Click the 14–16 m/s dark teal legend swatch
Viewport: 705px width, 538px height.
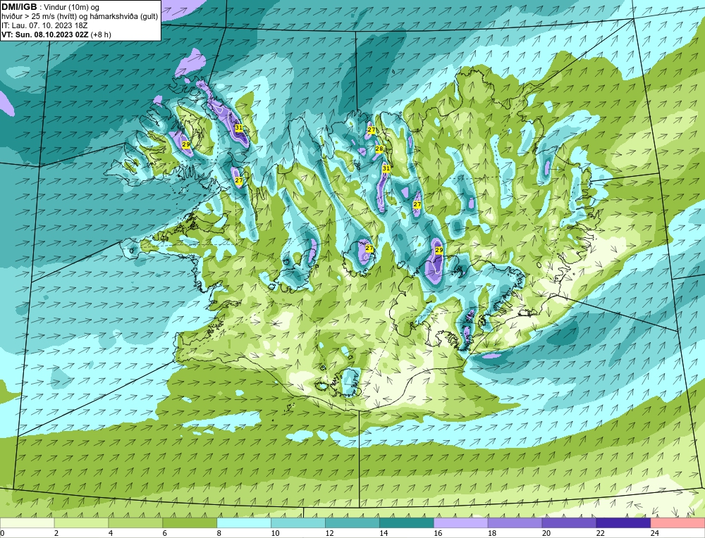tap(407, 523)
